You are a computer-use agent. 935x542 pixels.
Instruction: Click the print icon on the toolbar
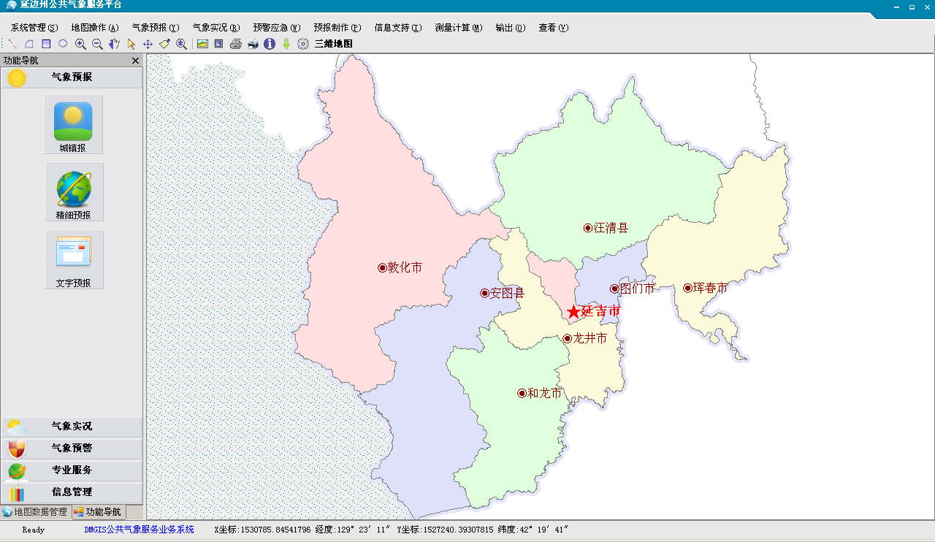(x=234, y=44)
